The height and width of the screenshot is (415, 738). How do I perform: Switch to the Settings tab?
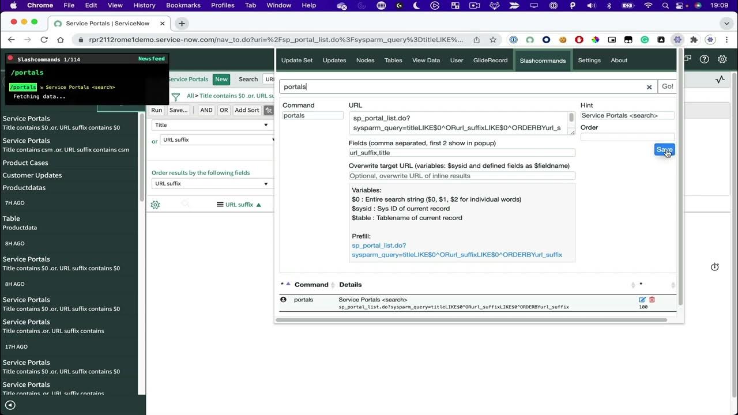tap(589, 61)
